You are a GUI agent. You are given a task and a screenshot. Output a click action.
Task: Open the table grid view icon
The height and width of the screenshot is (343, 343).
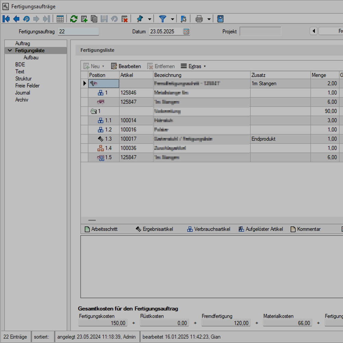click(x=60, y=19)
